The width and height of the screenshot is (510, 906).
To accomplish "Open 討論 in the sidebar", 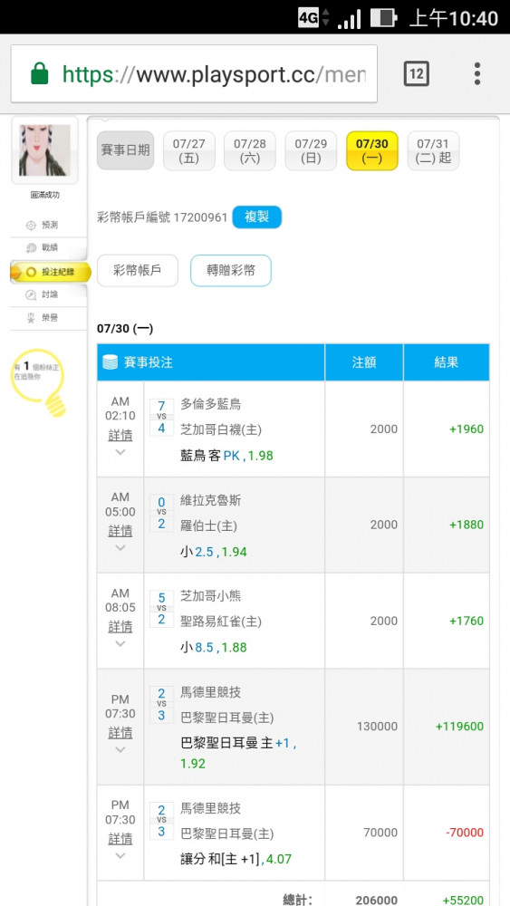I will pyautogui.click(x=43, y=294).
